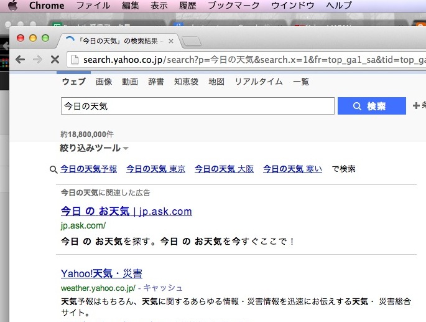Open related search 今日の天気 大阪

point(224,169)
